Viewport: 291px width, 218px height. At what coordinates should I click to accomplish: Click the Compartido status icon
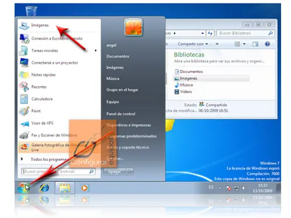(x=201, y=104)
